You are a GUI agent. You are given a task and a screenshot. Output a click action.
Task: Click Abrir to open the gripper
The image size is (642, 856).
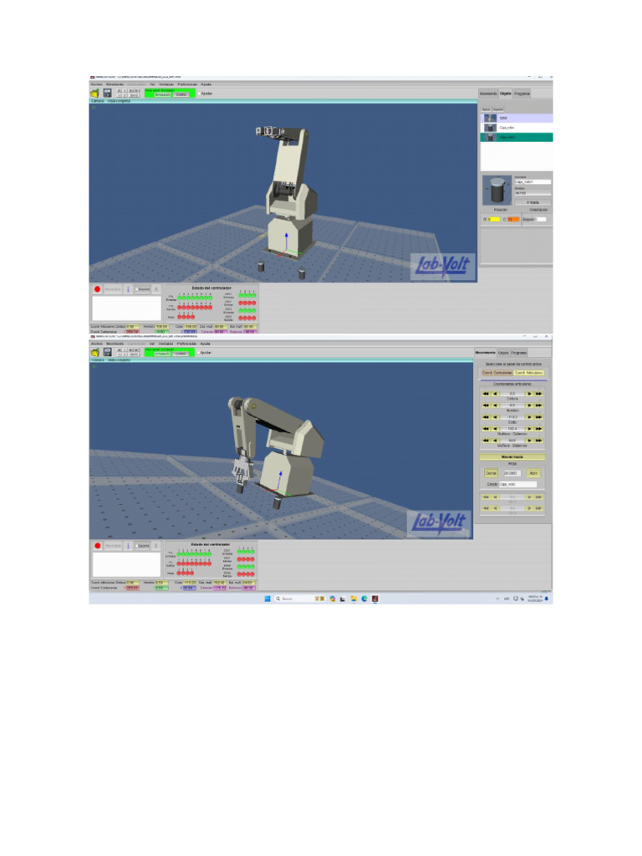(x=533, y=473)
